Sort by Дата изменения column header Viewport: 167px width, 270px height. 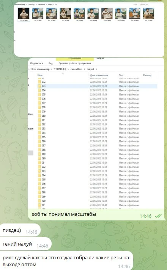tap(99, 75)
